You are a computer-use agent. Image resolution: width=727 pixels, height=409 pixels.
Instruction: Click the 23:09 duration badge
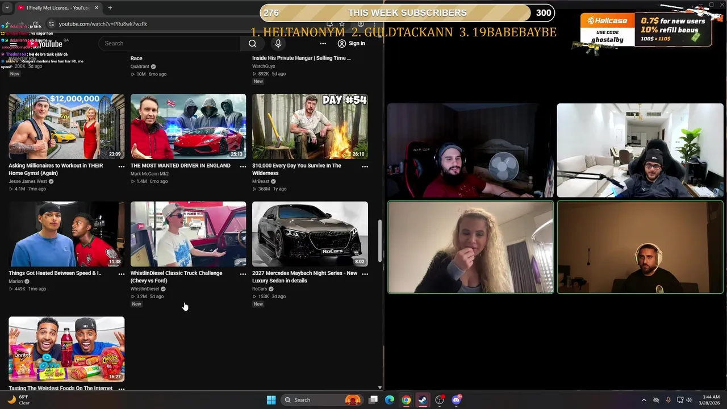115,154
